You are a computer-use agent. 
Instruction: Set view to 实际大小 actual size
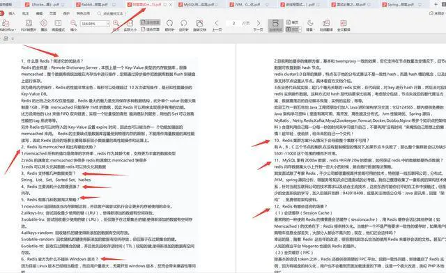point(130,25)
